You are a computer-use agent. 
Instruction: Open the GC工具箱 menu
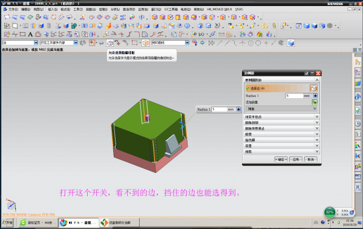171,9
